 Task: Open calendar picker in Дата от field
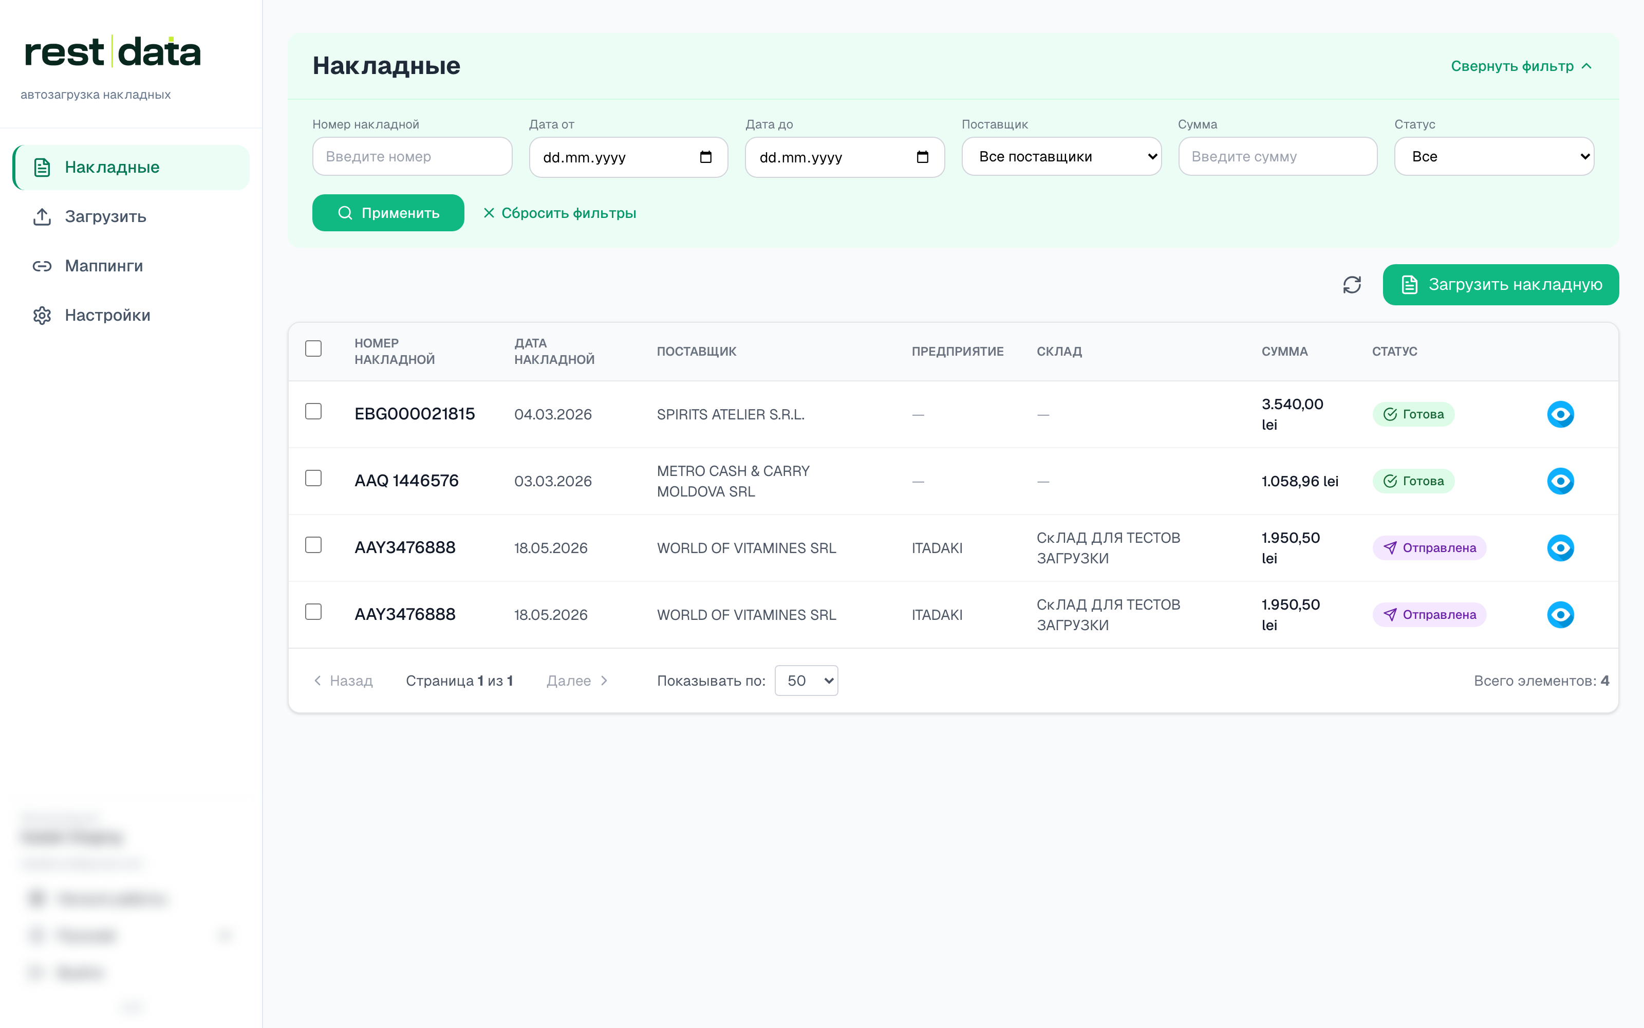click(x=706, y=157)
